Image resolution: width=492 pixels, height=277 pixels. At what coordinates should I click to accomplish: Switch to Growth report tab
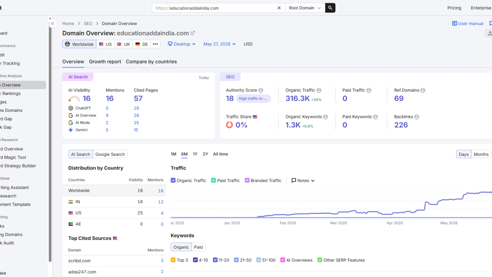(x=105, y=62)
